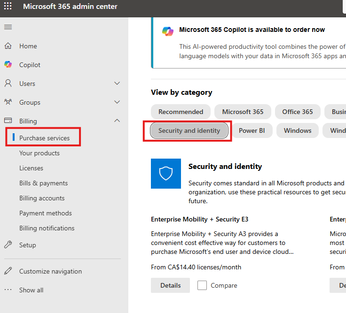Click the Billing card icon

[x=8, y=121]
